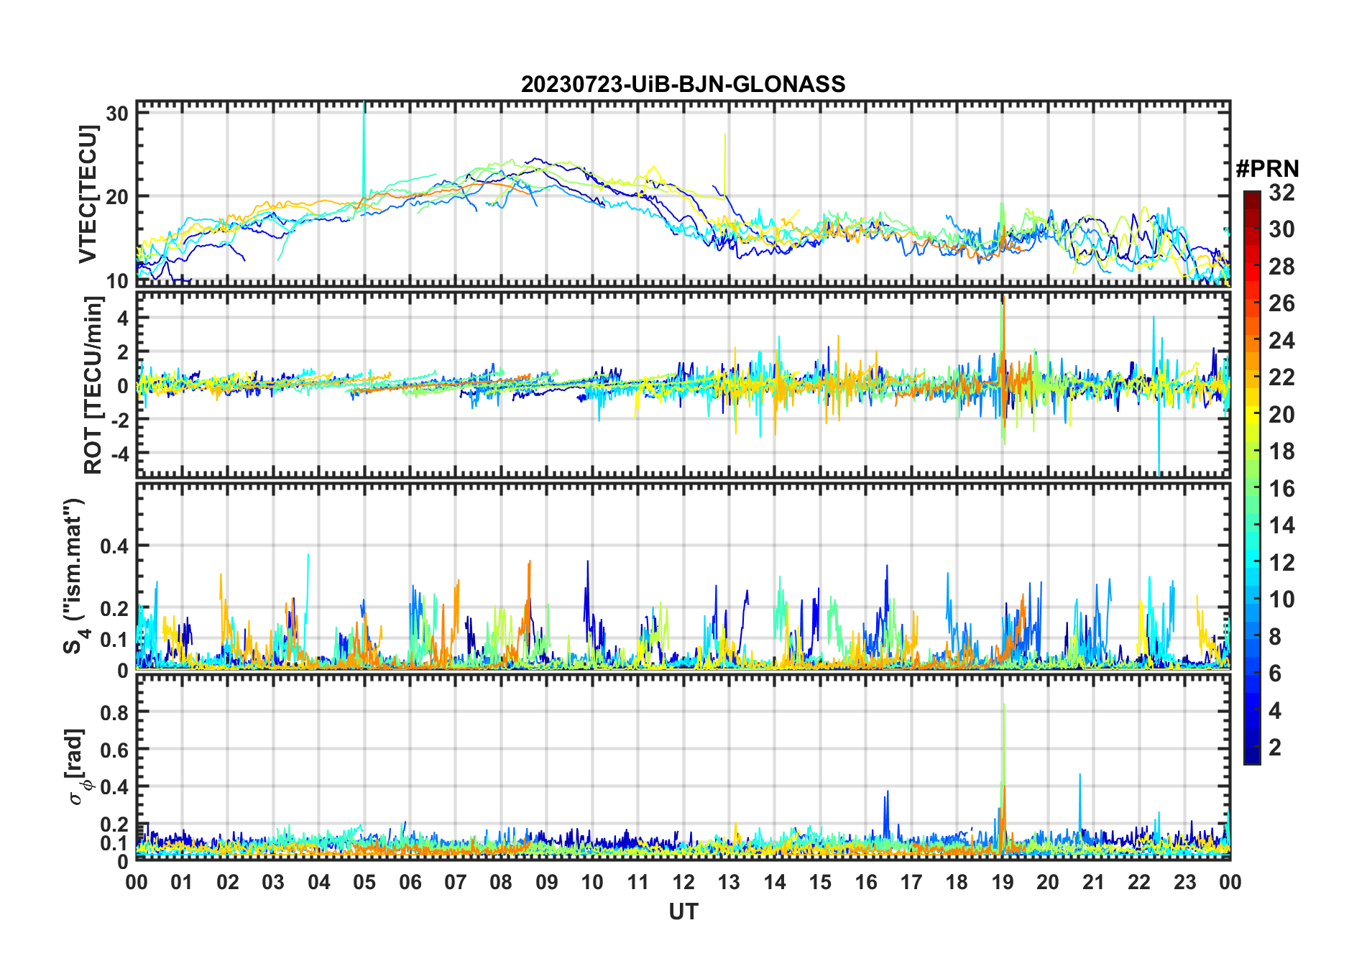This screenshot has width=1367, height=956.
Task: Click x-axis tick label 12
Action: pos(683,882)
